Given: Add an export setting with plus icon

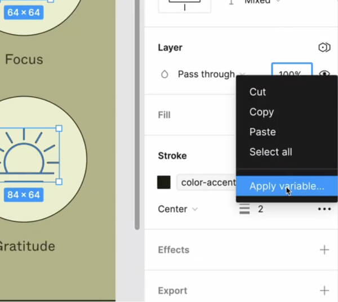Looking at the screenshot, I should pyautogui.click(x=324, y=291).
